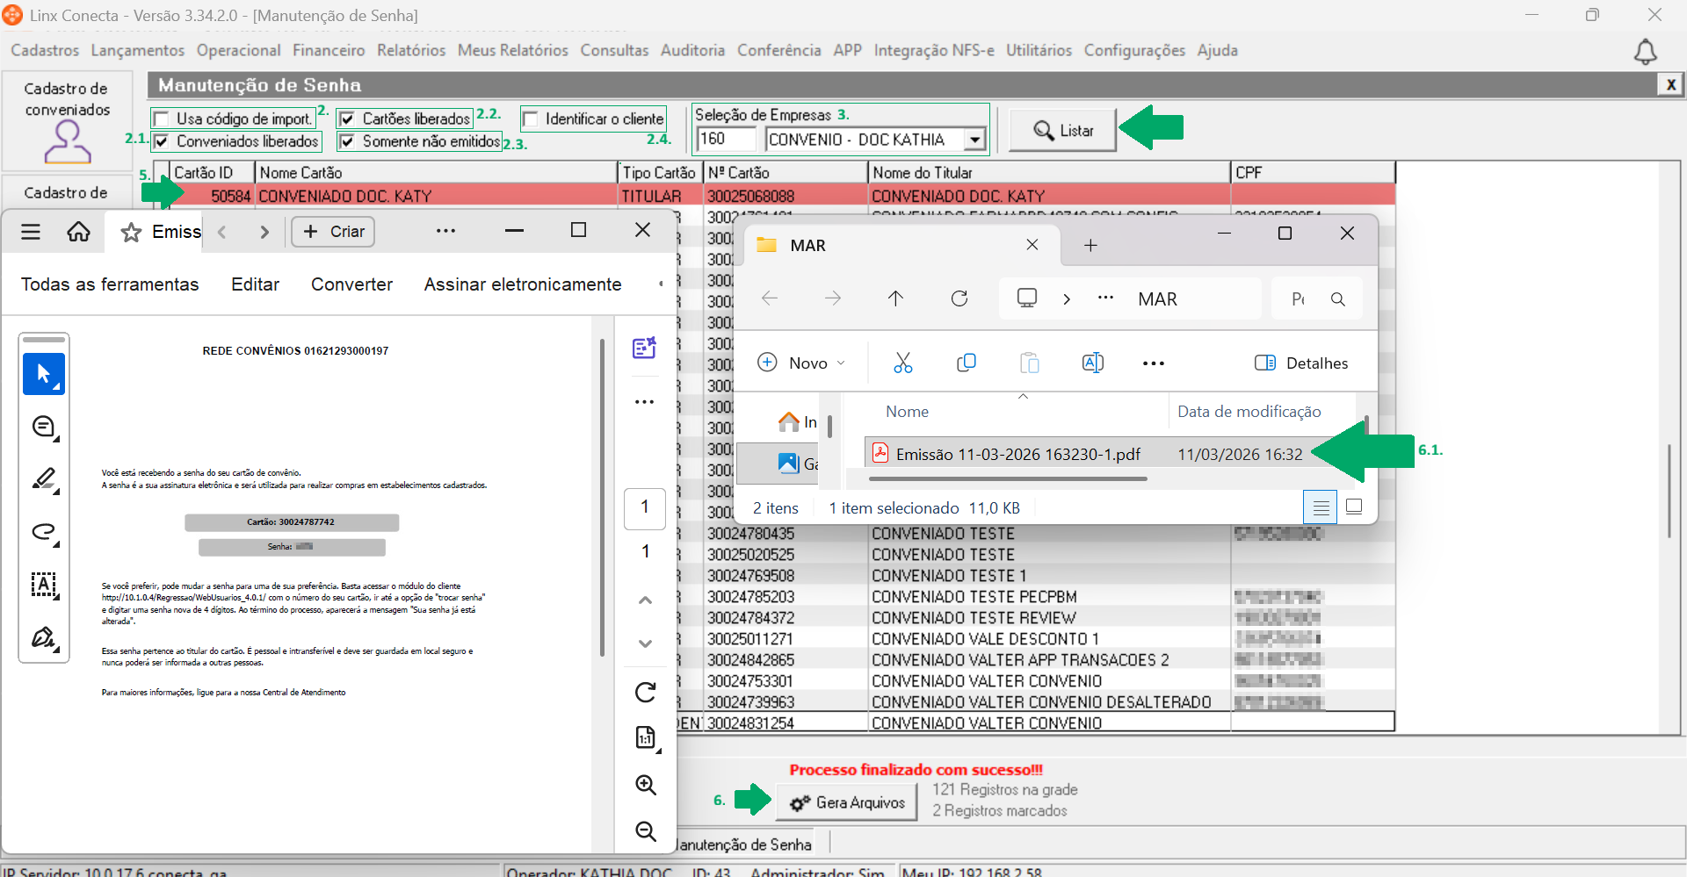1687x877 pixels.
Task: Click Assinar eletronicamente in PDF viewer
Action: [523, 284]
